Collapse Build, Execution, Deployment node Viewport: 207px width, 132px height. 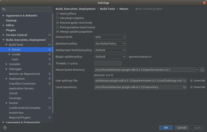pyautogui.click(x=3, y=40)
